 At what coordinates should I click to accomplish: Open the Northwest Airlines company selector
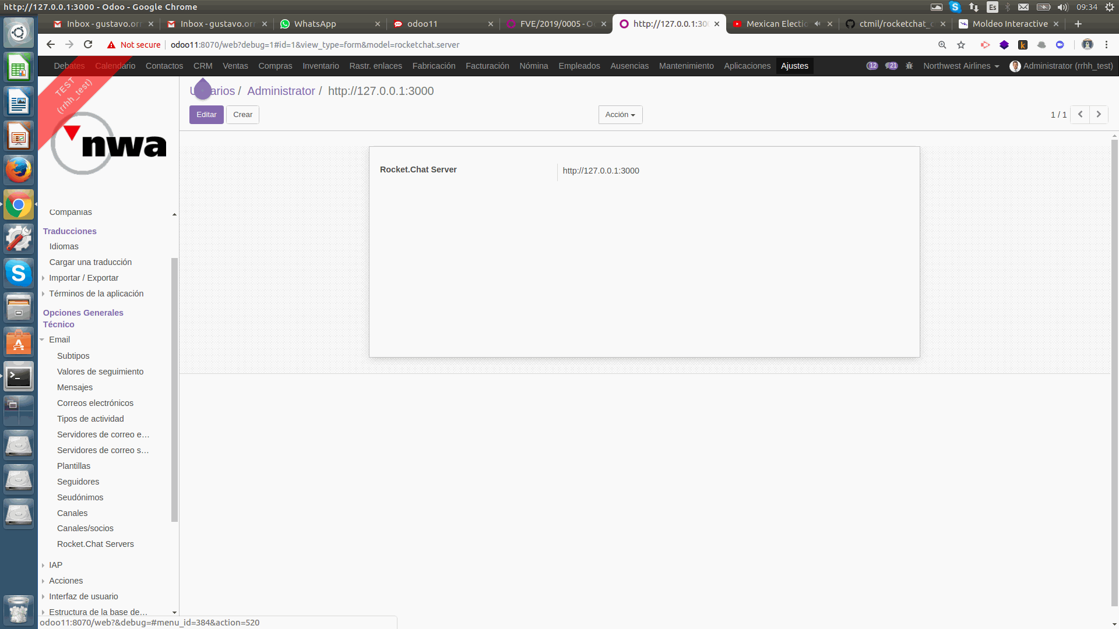(961, 66)
